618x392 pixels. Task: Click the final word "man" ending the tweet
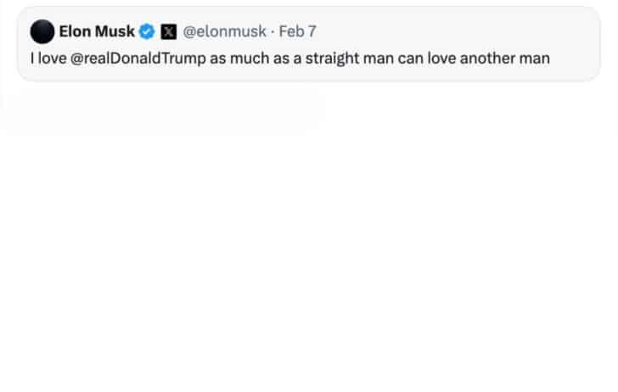point(535,59)
